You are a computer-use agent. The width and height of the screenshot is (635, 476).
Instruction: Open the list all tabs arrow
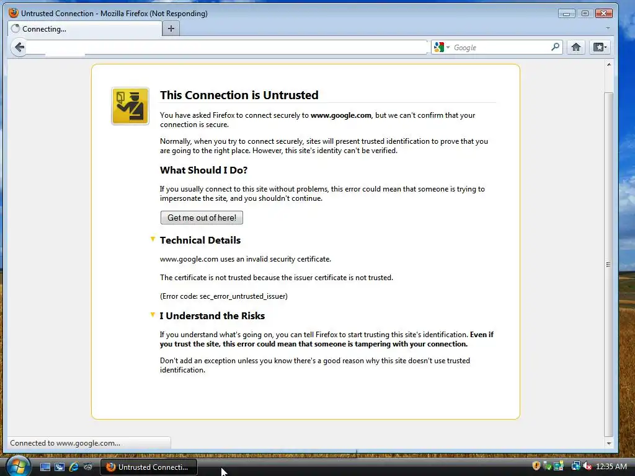coord(608,29)
